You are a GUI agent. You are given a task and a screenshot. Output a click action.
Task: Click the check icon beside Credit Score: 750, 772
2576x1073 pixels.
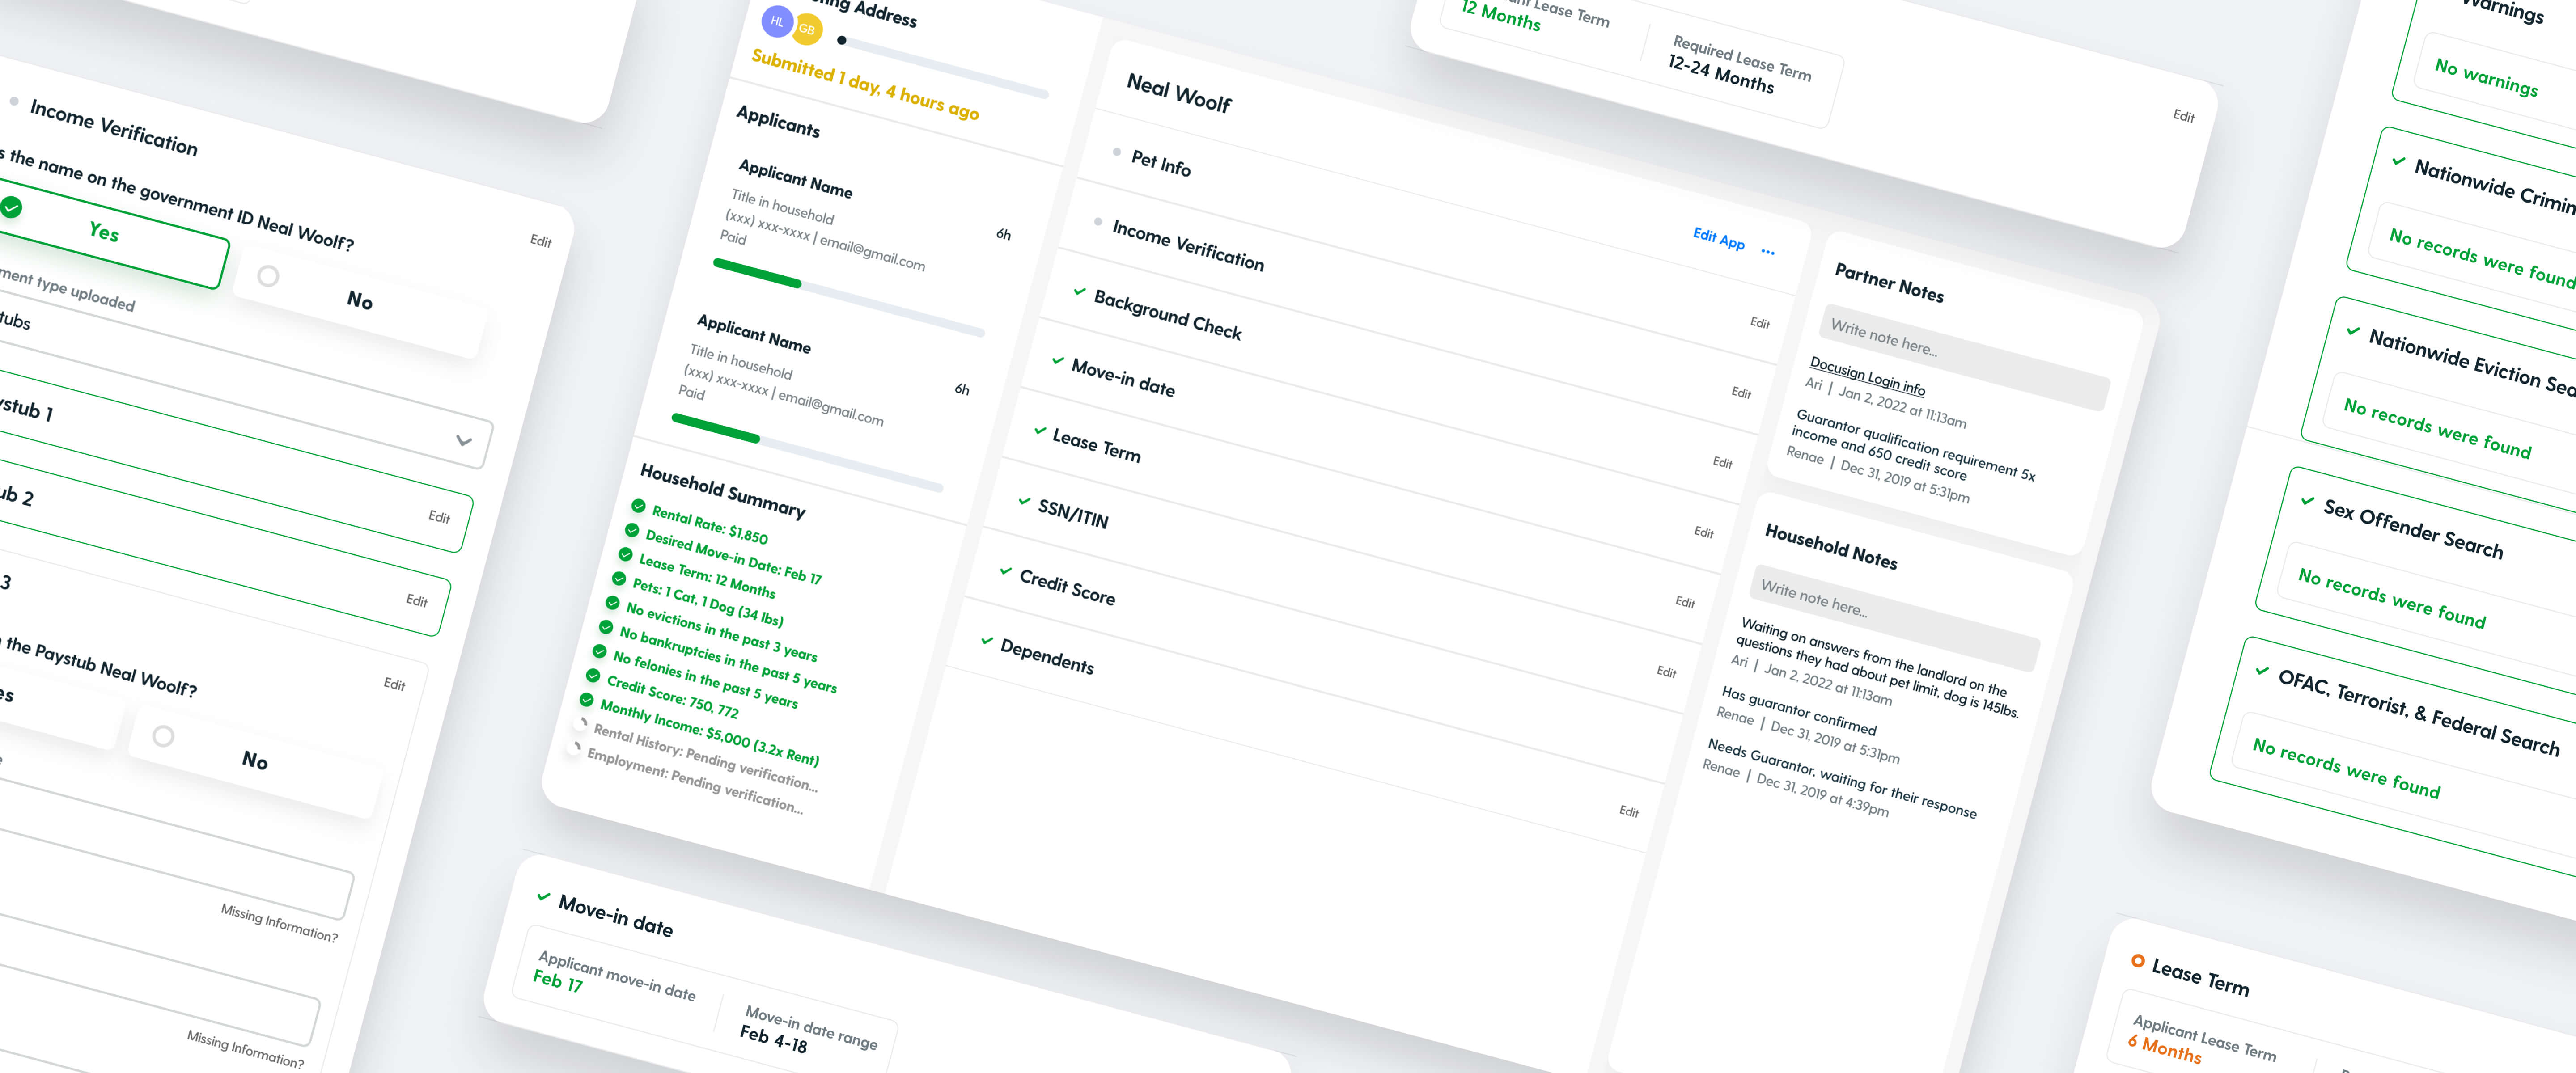pos(593,676)
